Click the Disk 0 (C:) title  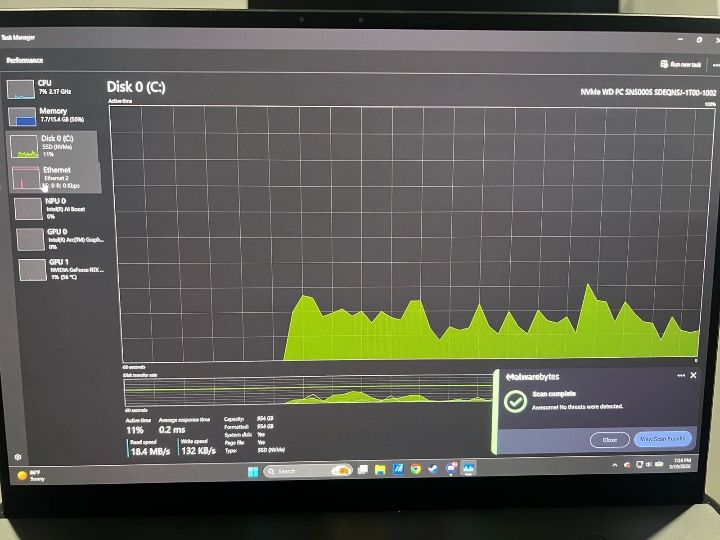coord(136,87)
